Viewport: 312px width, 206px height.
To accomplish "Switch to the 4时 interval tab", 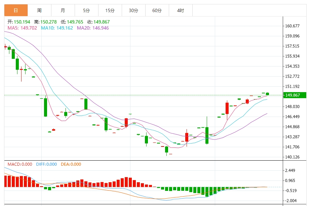I will (x=181, y=10).
